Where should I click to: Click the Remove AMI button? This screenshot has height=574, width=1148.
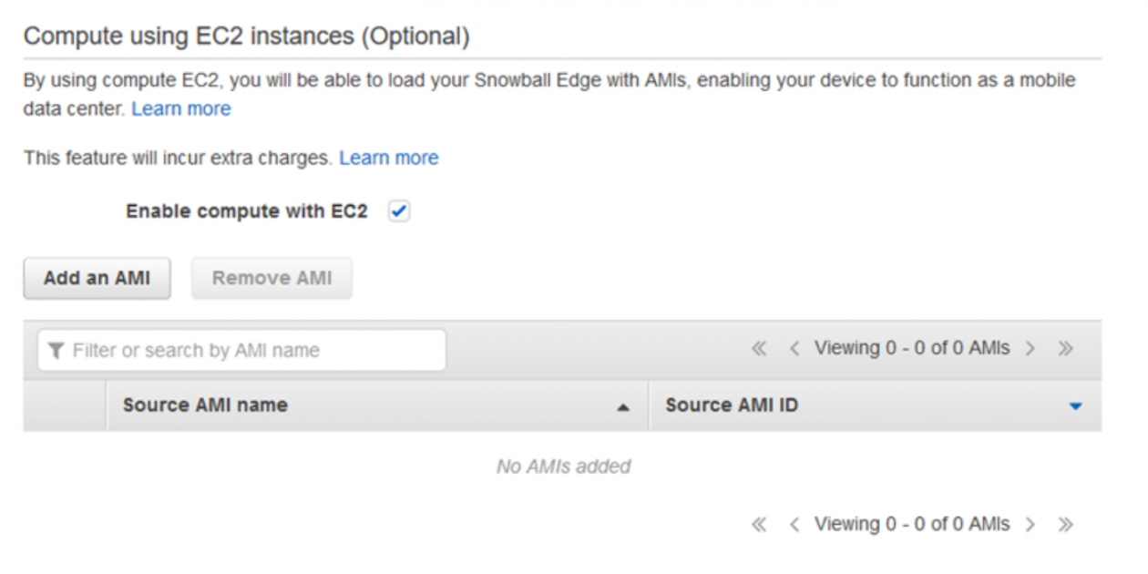coord(272,278)
